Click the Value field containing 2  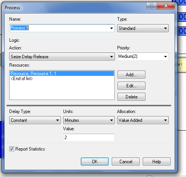pos(89,138)
